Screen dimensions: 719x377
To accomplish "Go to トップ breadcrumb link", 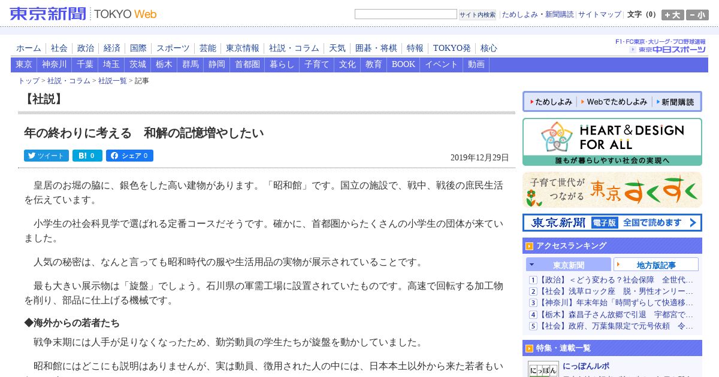I will [x=29, y=81].
